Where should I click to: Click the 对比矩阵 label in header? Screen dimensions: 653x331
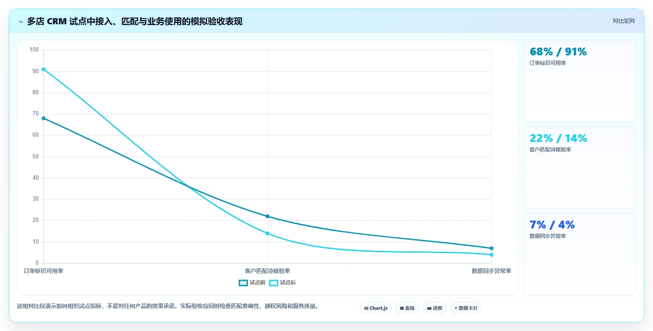(624, 21)
